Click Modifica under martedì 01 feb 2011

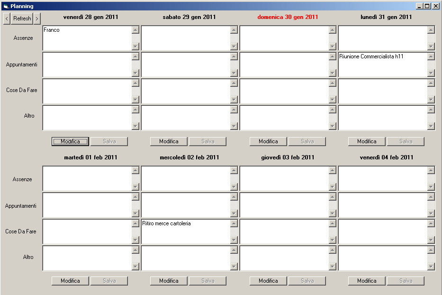point(70,281)
